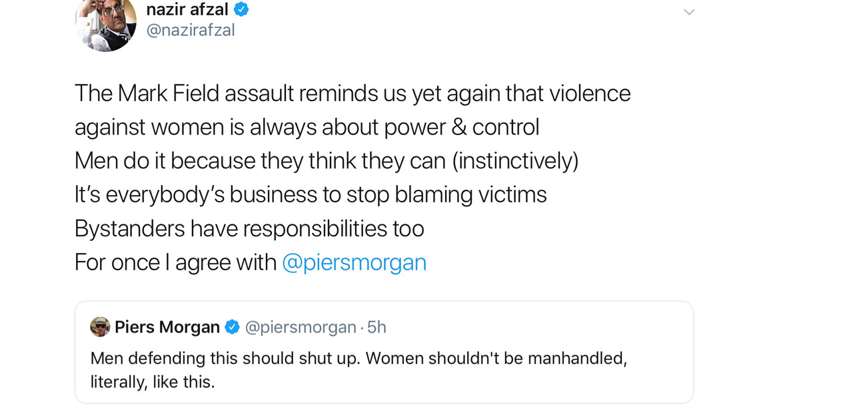Click the word "manhandled" in quoted tweet

(x=576, y=358)
